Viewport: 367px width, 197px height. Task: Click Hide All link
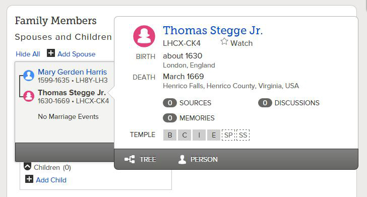pos(28,54)
